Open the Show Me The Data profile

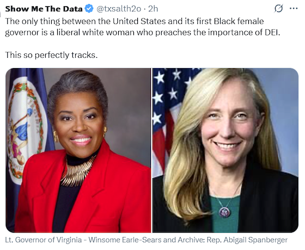tap(44, 9)
